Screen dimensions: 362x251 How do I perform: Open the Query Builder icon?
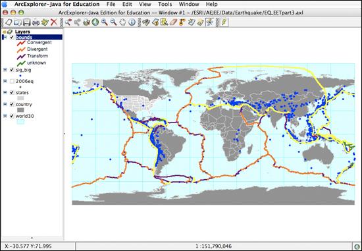click(155, 22)
